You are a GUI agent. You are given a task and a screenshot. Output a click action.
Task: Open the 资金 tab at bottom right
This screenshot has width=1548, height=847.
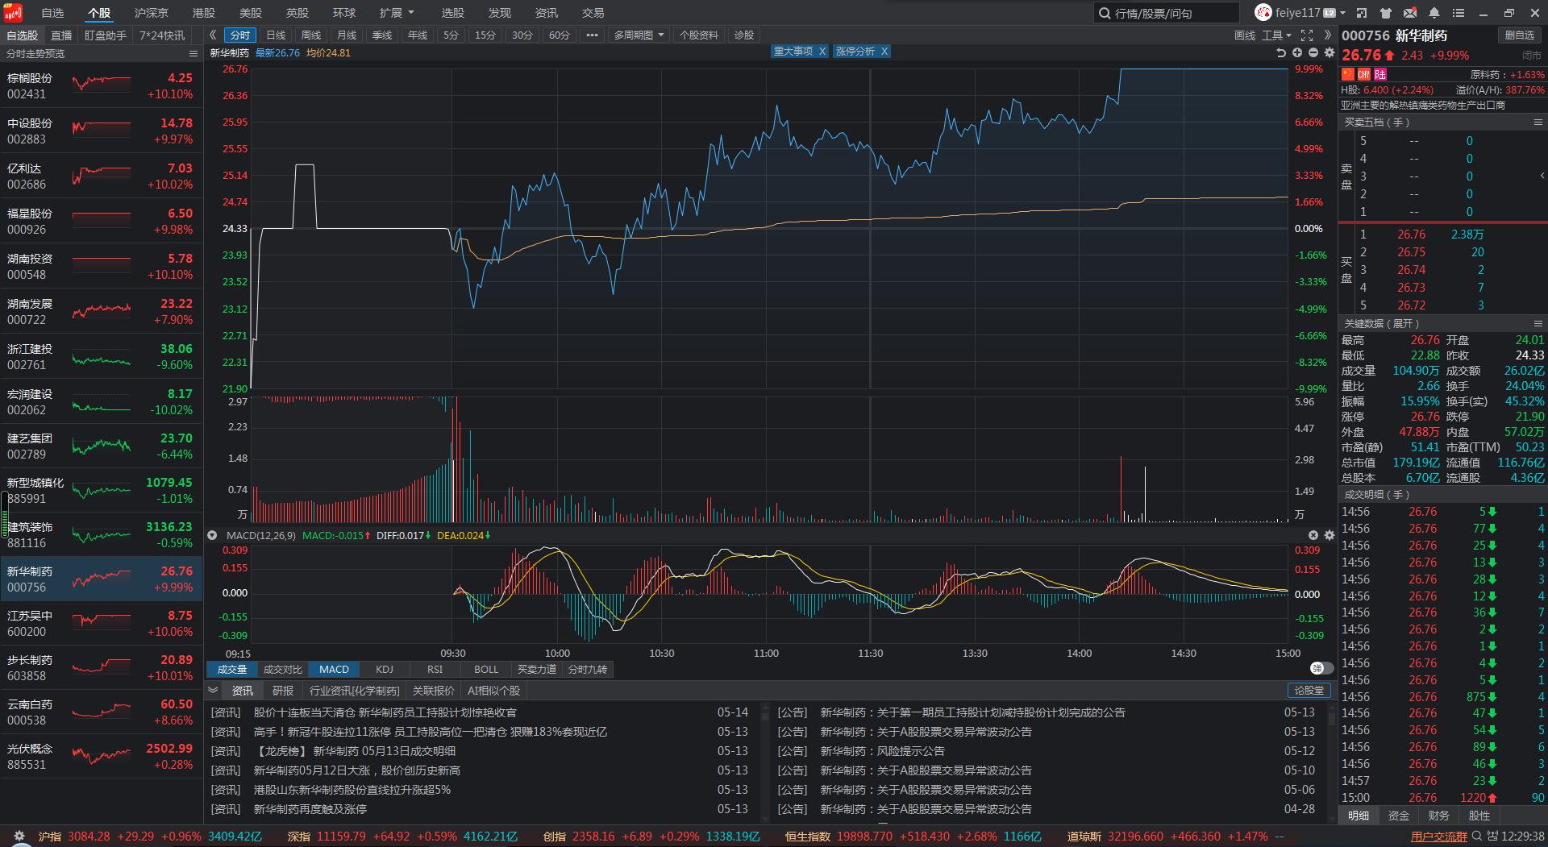coord(1399,816)
